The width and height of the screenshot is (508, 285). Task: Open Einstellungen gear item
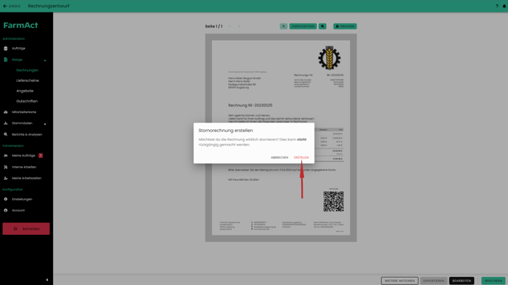pos(22,199)
